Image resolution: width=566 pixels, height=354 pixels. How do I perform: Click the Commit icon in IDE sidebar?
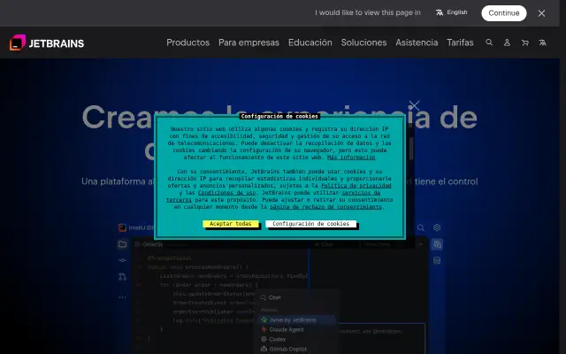point(122,260)
